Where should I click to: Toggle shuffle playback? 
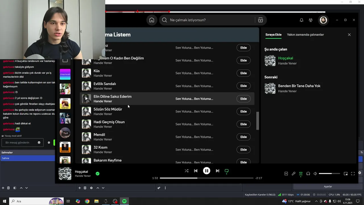(187, 171)
